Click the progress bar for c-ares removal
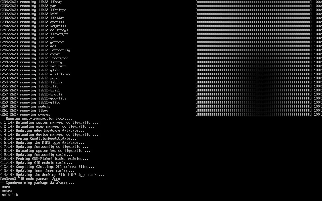This screenshot has width=322, height=201. [x=254, y=115]
